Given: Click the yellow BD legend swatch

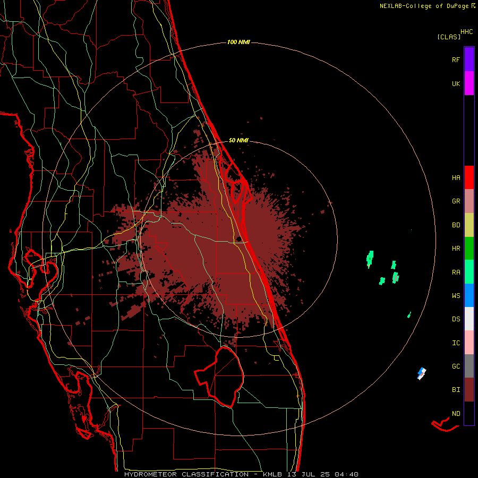Looking at the screenshot, I should tap(469, 225).
